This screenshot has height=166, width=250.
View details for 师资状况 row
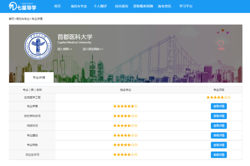coord(219,126)
